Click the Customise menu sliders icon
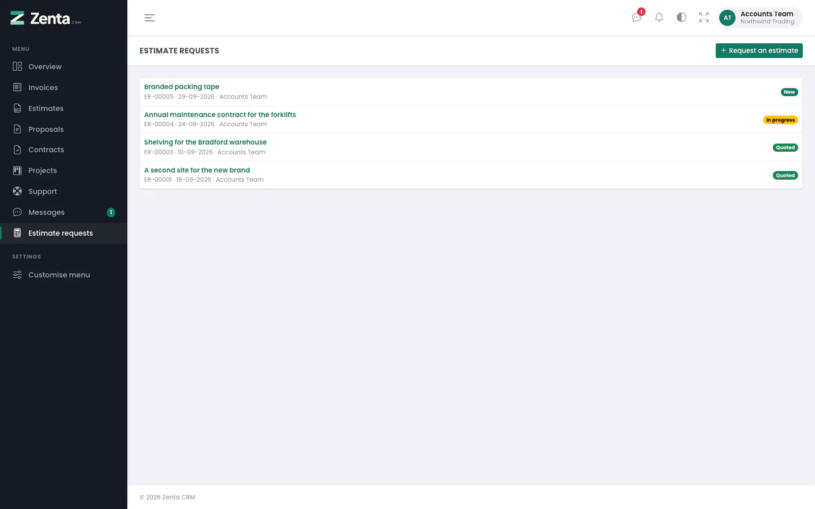Viewport: 815px width, 509px height. coord(17,275)
